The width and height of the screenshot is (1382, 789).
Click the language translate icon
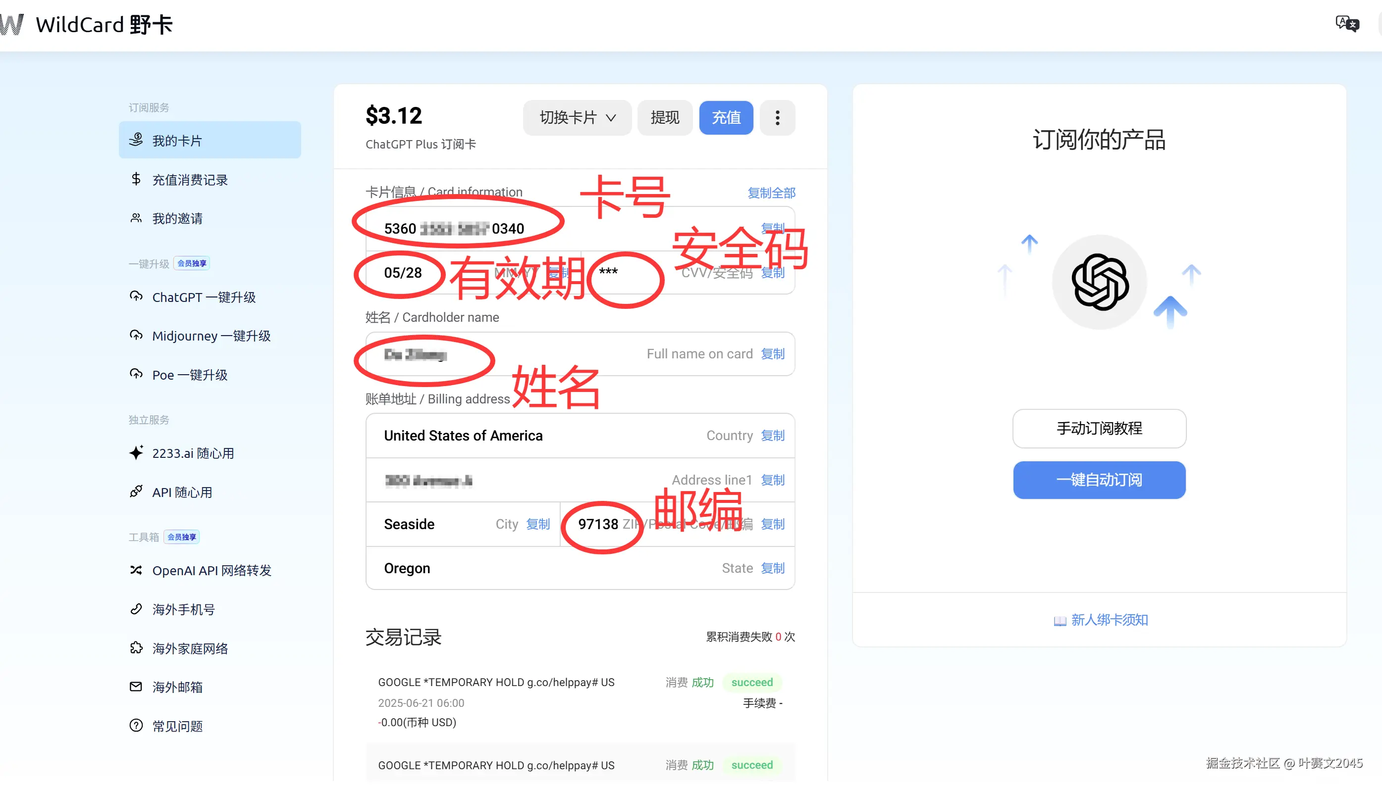1347,23
